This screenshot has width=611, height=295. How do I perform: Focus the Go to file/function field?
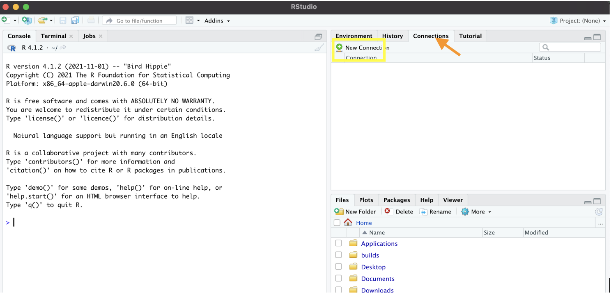pos(139,20)
